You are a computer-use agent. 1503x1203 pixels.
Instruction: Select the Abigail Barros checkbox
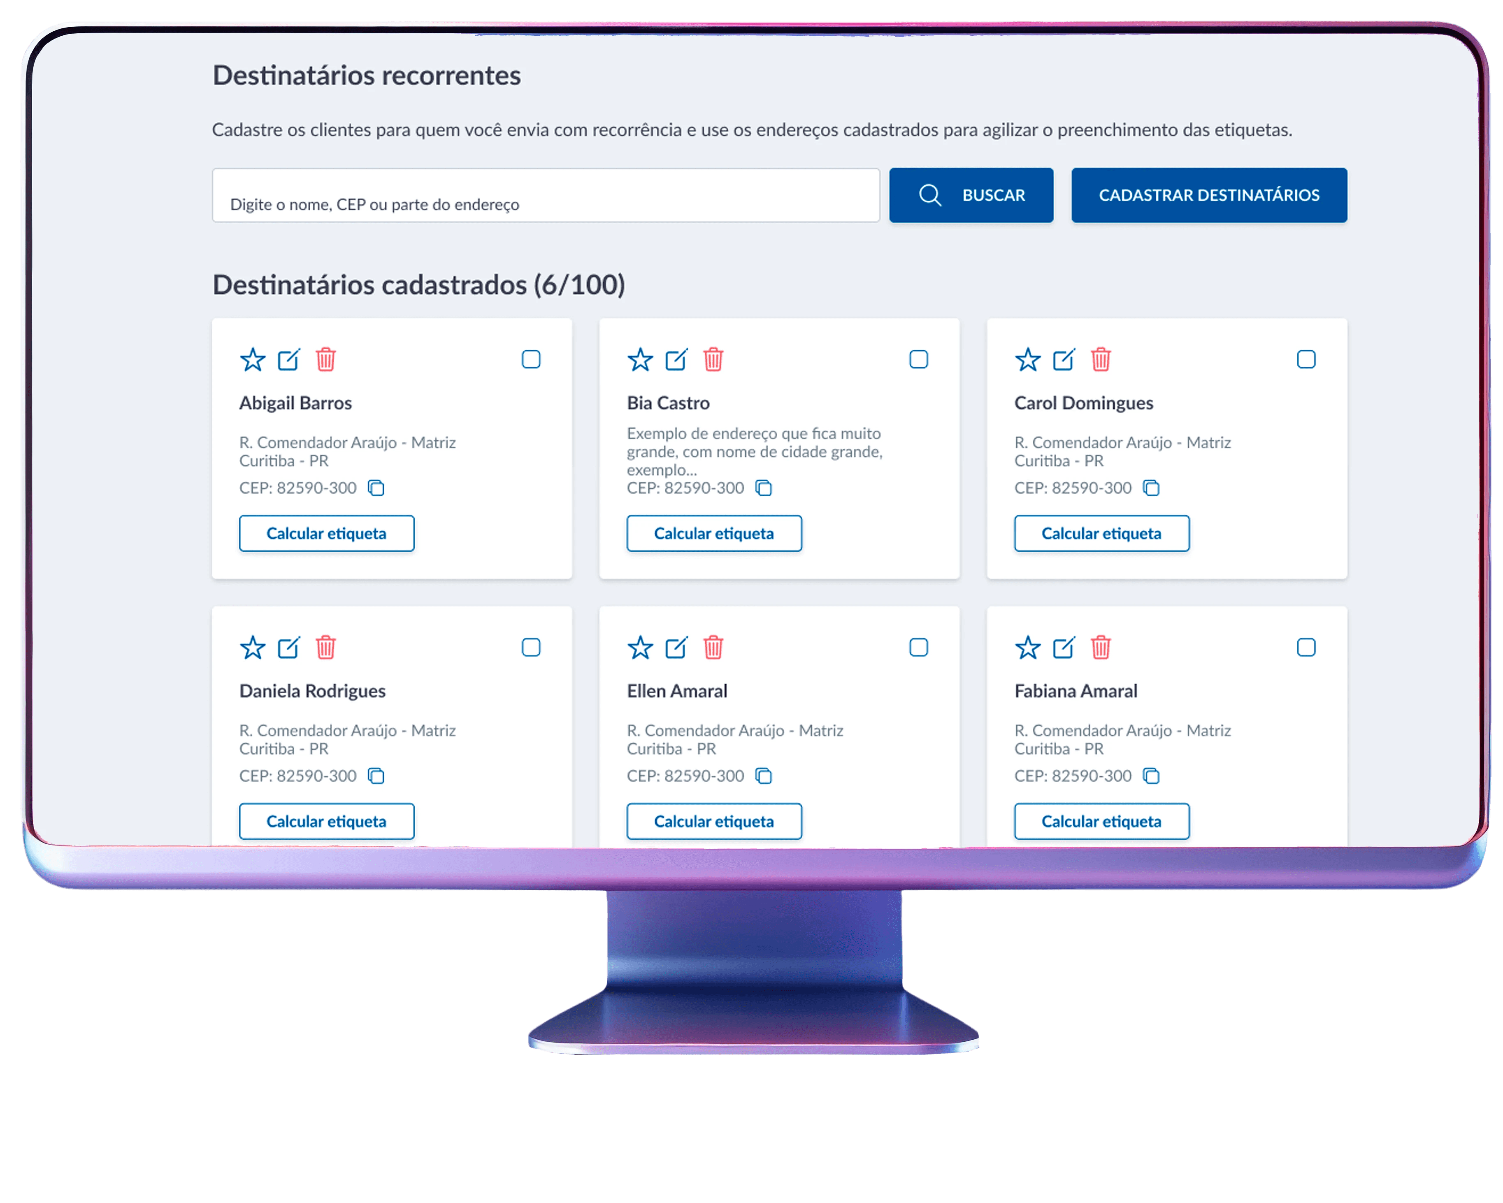pos(531,360)
